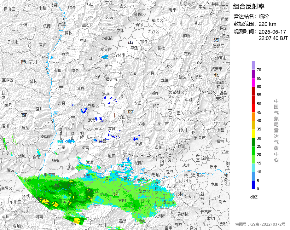This screenshot has width=290, height=230.
Task: Click the 离石区 map label
Action: click(88, 25)
